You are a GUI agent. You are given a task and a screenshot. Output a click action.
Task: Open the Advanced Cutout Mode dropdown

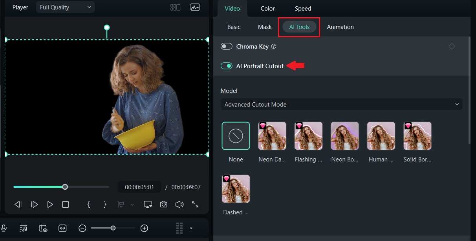coord(342,105)
